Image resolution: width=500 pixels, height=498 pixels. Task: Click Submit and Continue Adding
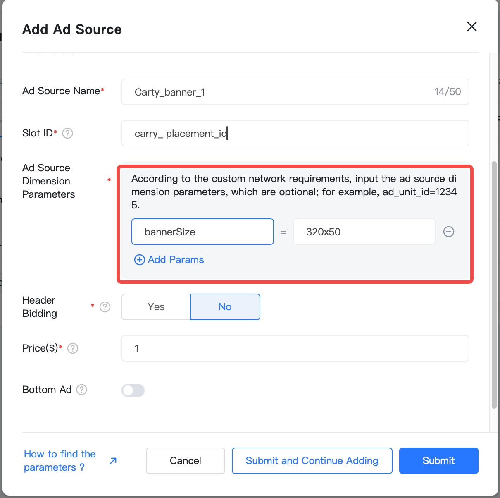pyautogui.click(x=312, y=461)
